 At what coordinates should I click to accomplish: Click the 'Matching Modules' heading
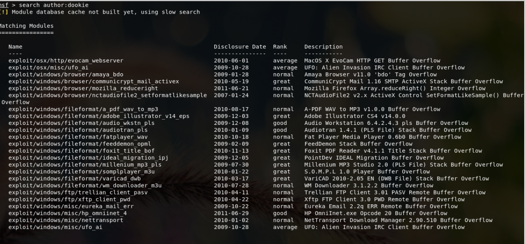(x=27, y=26)
